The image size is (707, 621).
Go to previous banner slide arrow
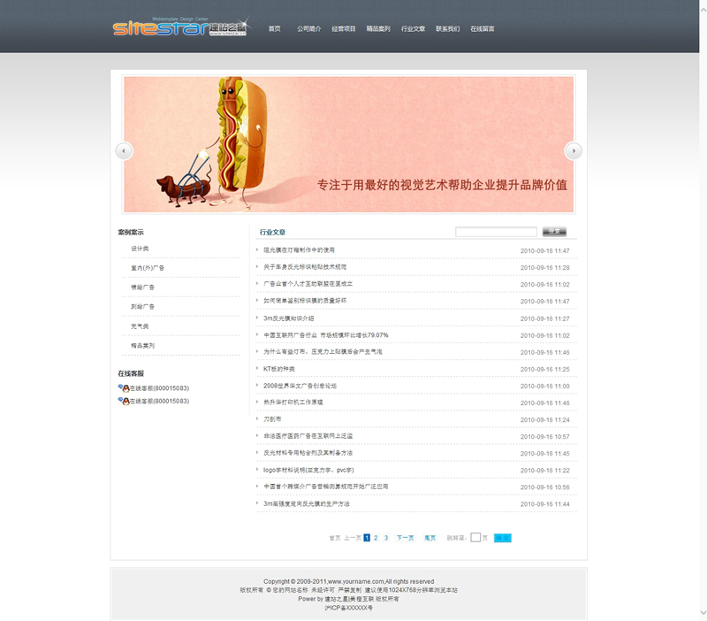pos(124,151)
